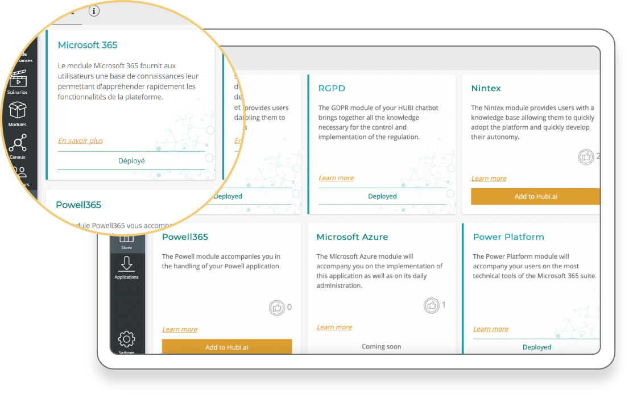Image resolution: width=633 pixels, height=398 pixels.
Task: Select the Power Platform card title
Action: [508, 237]
